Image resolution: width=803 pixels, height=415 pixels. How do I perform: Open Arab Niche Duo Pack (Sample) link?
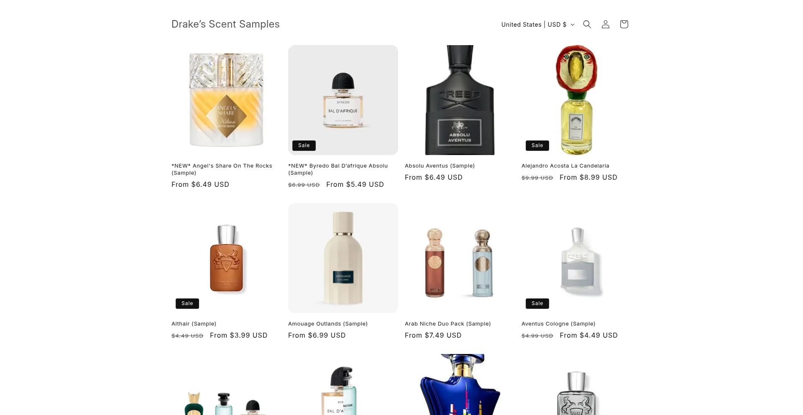pos(448,324)
